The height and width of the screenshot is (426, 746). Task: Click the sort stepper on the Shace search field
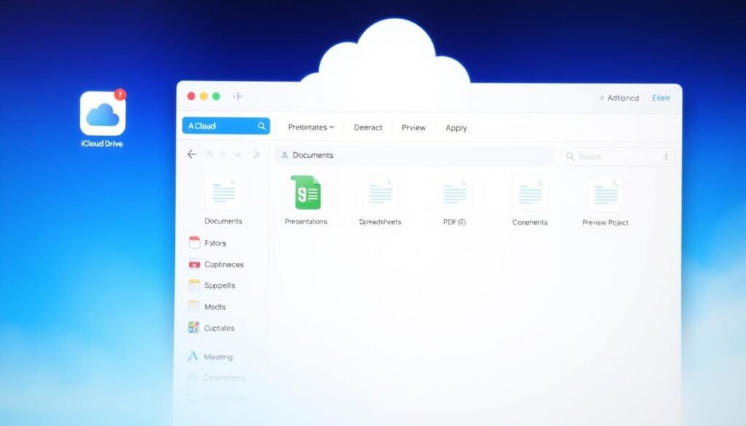click(x=666, y=156)
